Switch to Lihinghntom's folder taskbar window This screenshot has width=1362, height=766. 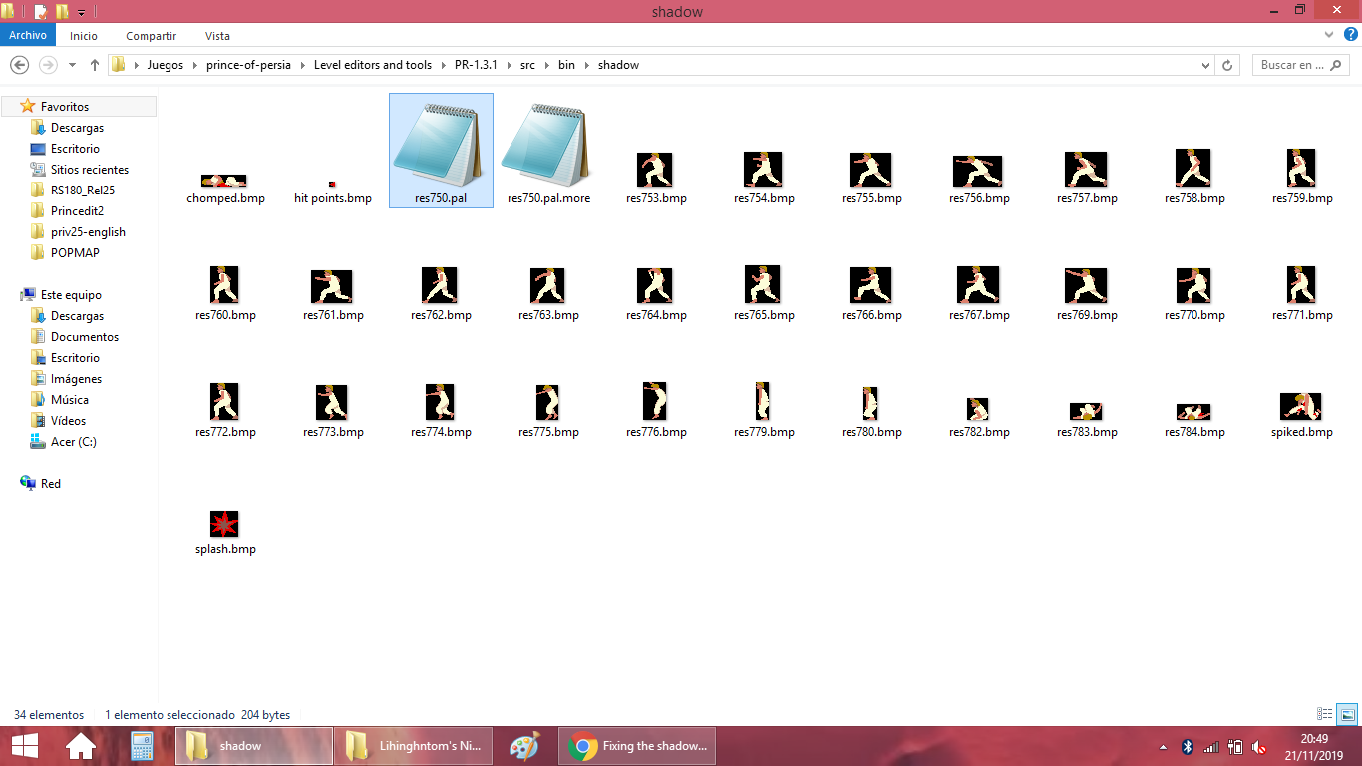(415, 746)
